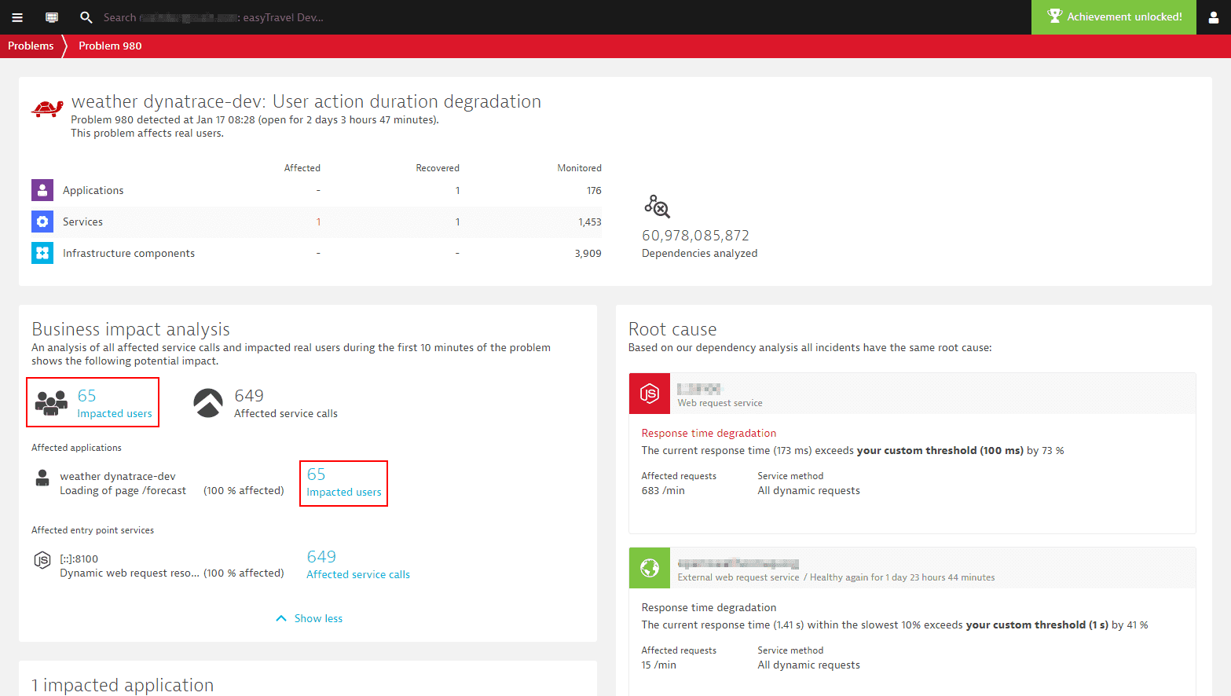Click the Business impact analysis heading
Image resolution: width=1231 pixels, height=696 pixels.
(131, 329)
